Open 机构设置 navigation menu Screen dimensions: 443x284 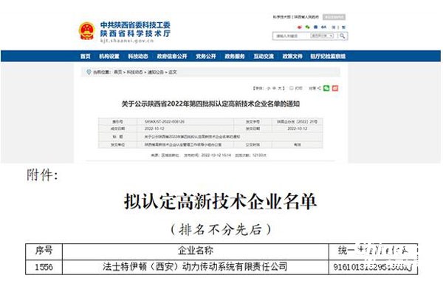(x=109, y=56)
